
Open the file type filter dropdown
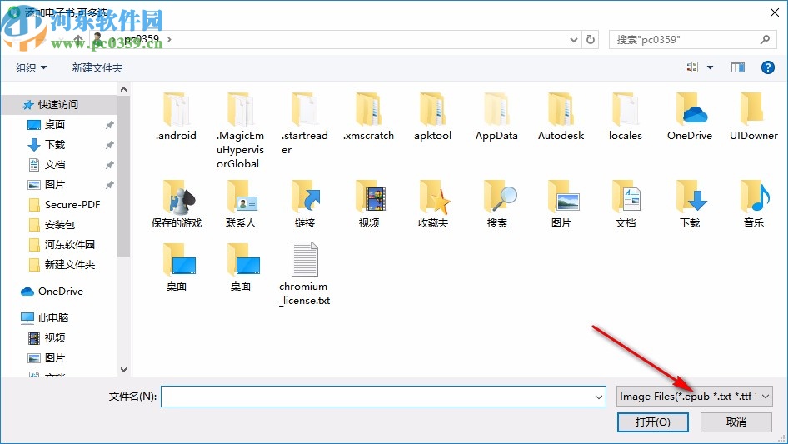pos(694,397)
